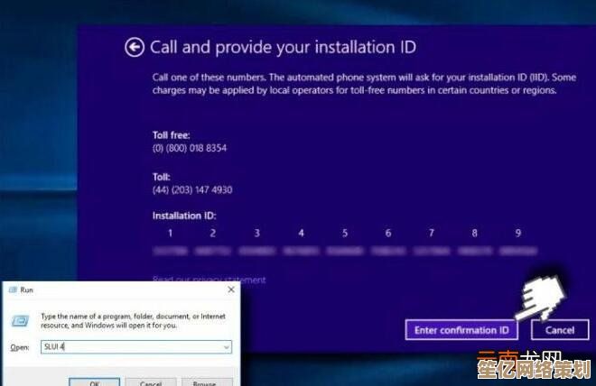Click the back arrow in activation wizard

(135, 47)
